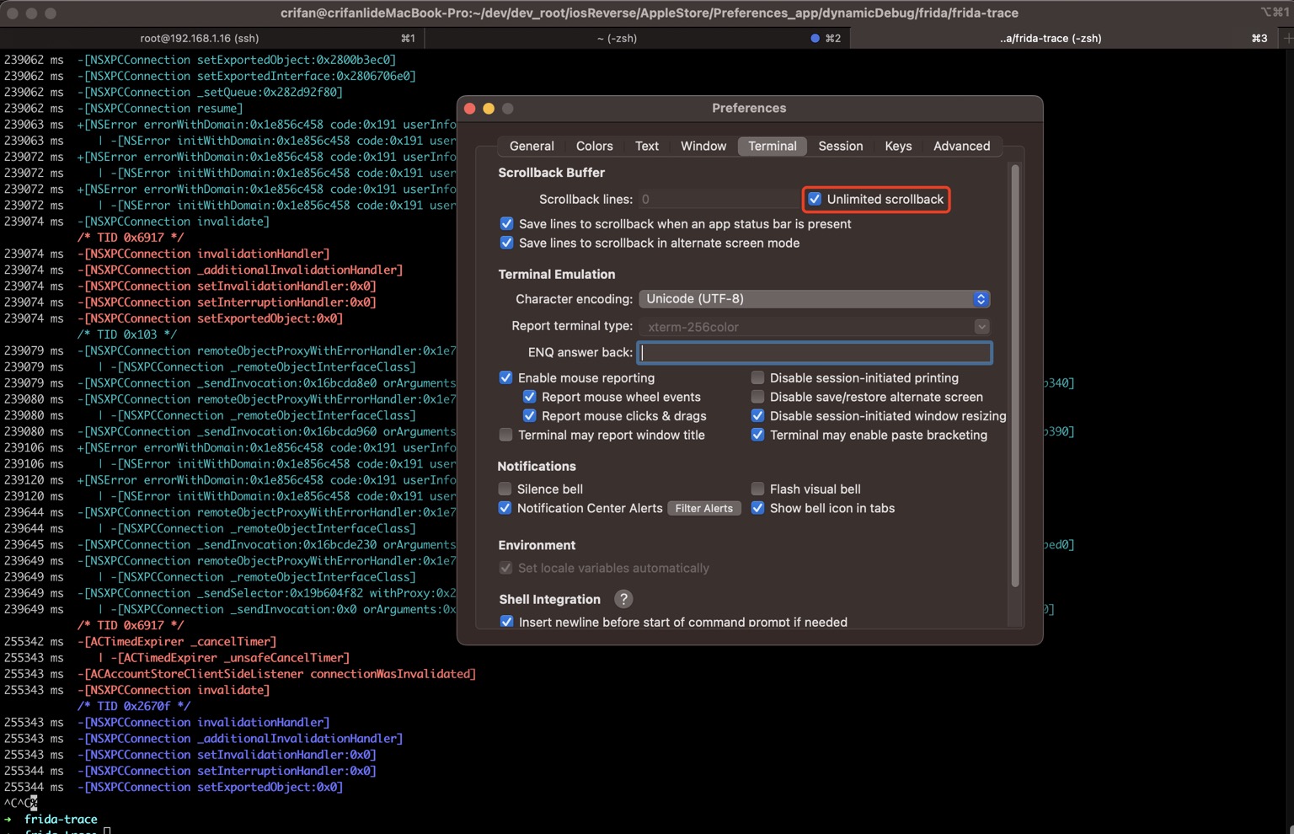Toggle Report mouse wheel events
This screenshot has width=1294, height=834.
(x=529, y=397)
